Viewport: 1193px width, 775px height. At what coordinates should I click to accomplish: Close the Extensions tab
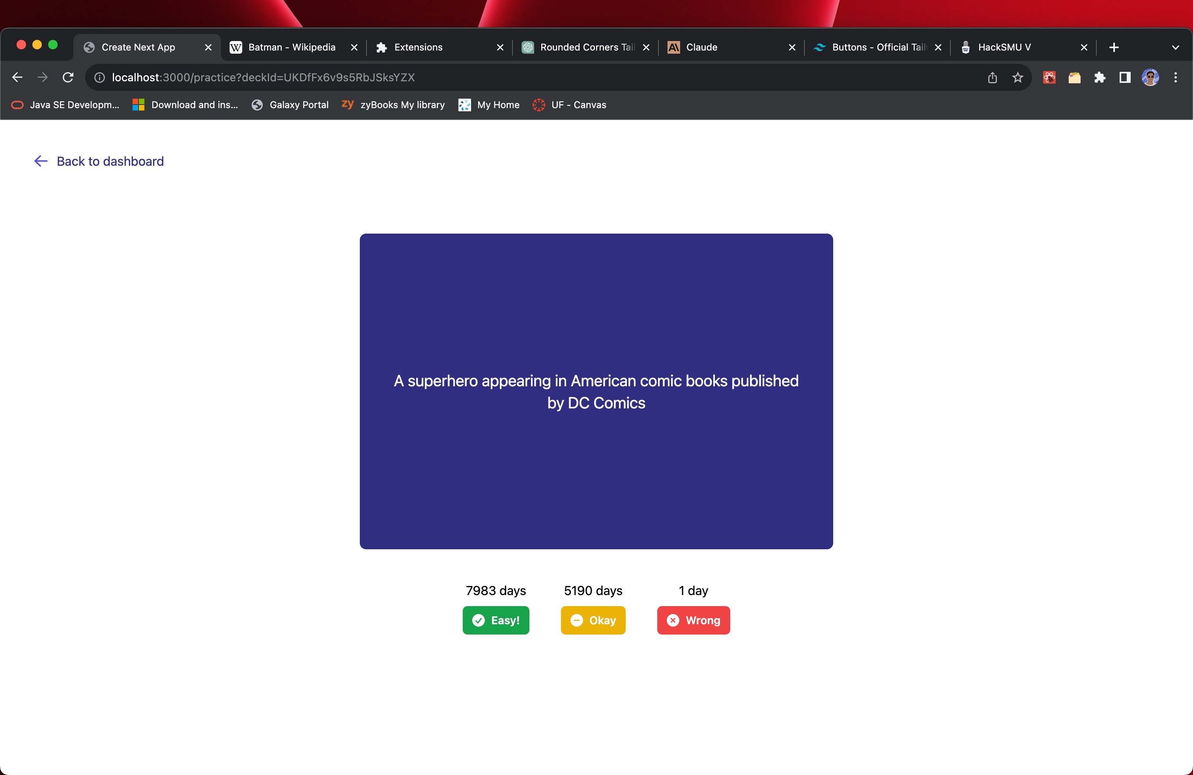(x=500, y=47)
